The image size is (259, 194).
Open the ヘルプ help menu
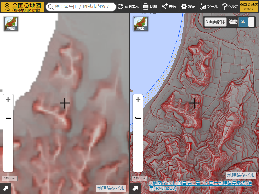pyautogui.click(x=230, y=6)
